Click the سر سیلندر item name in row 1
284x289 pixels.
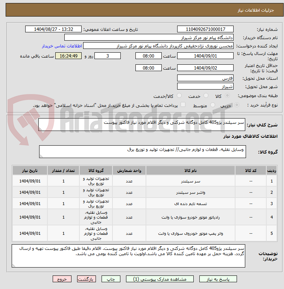[x=190, y=181]
